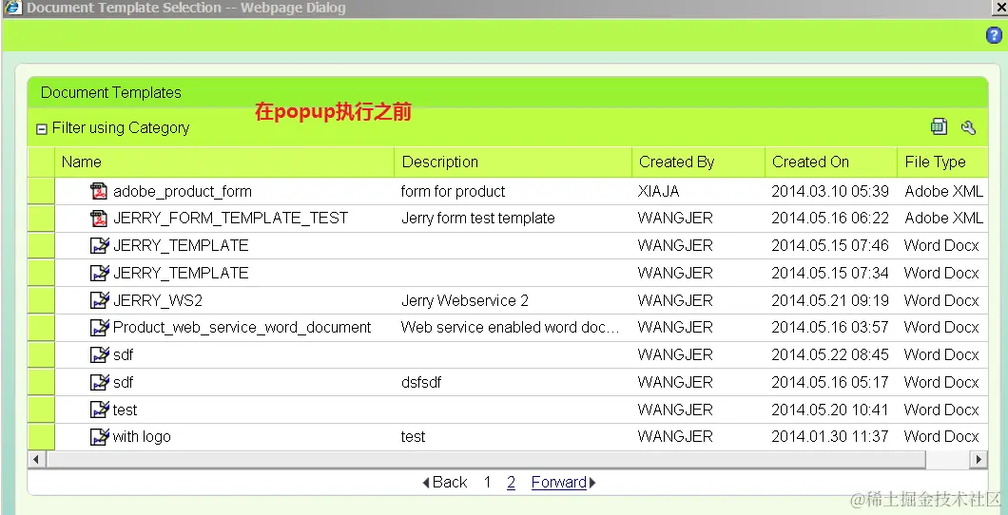The width and height of the screenshot is (1008, 515).
Task: Click the Word icon beside Product_web_service_word_document
Action: tap(100, 328)
